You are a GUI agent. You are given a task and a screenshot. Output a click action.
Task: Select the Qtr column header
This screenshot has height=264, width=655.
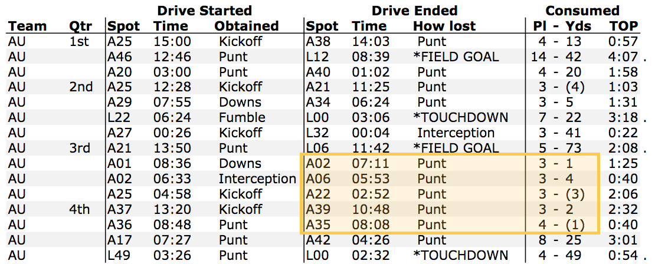80,27
